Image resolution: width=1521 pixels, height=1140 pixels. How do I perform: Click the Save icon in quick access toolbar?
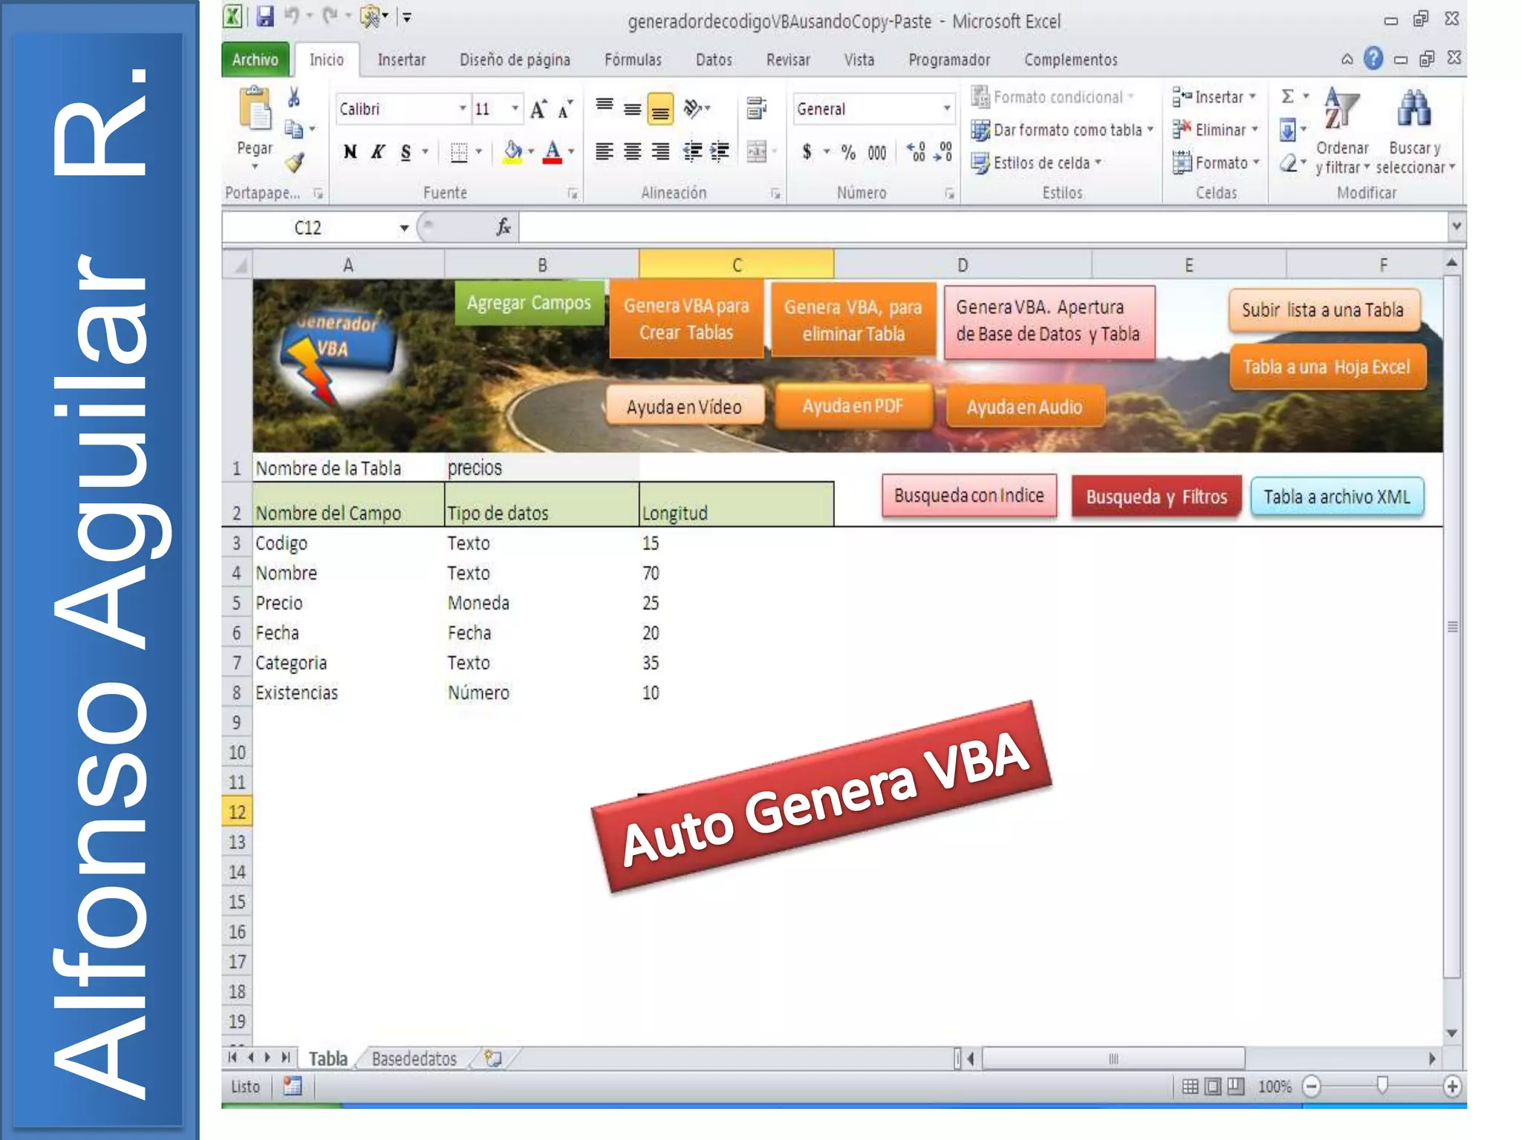(x=265, y=16)
